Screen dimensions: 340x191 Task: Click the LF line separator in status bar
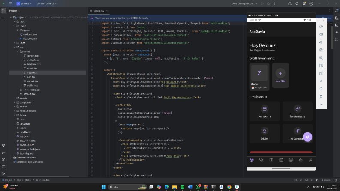click(x=301, y=180)
